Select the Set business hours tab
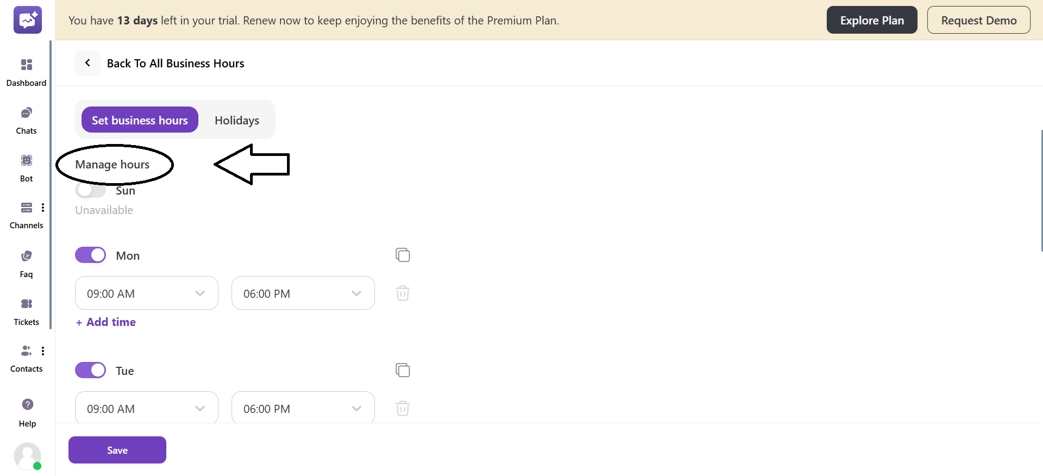 click(x=140, y=120)
